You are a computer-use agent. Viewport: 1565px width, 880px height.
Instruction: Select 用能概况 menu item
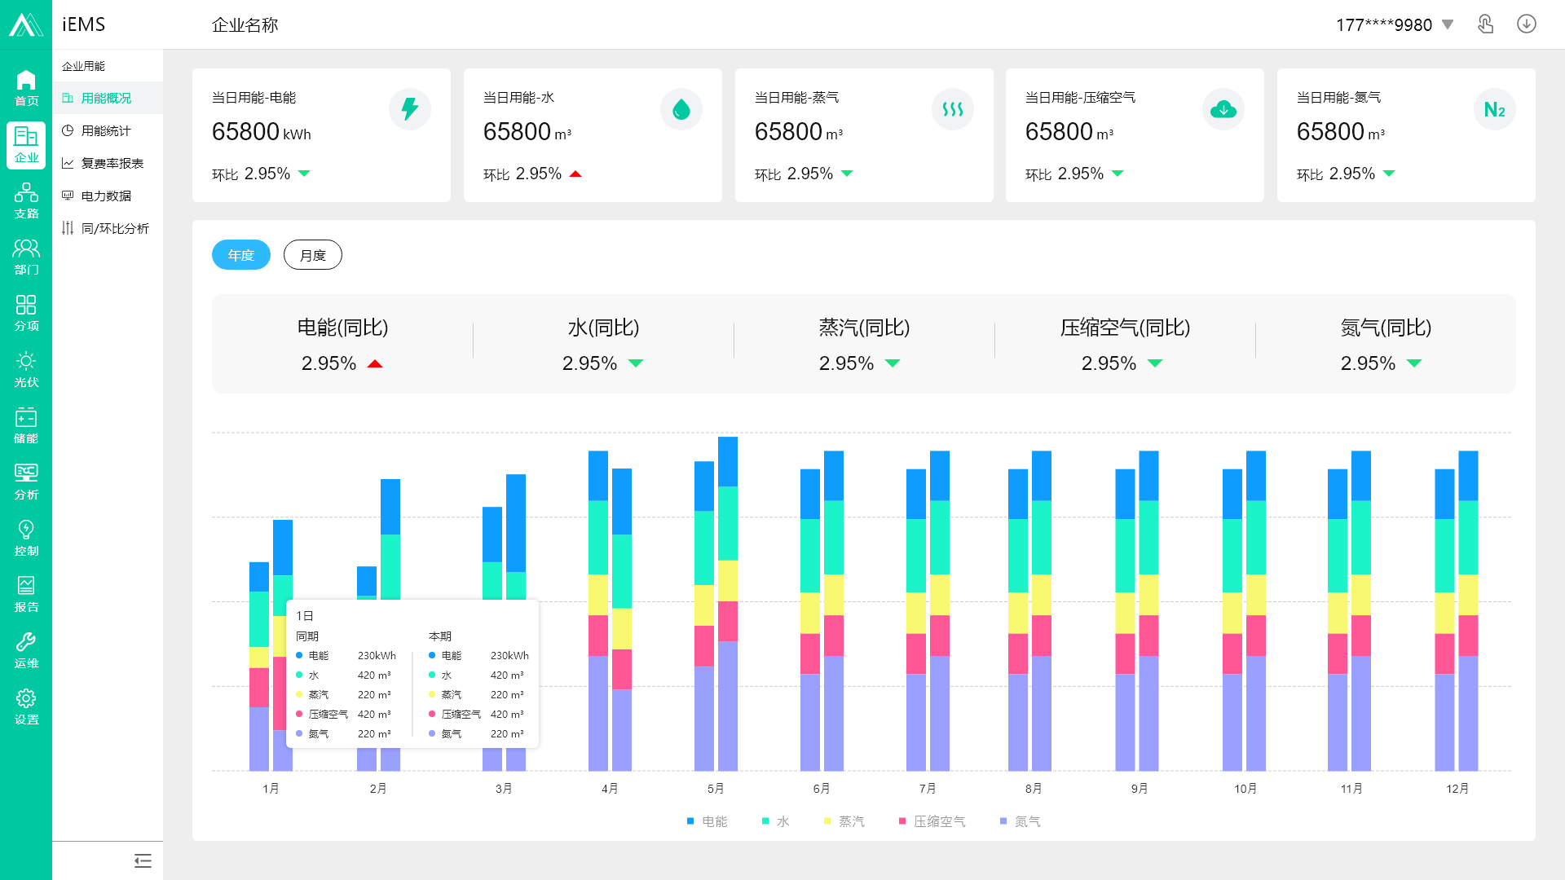click(x=108, y=98)
